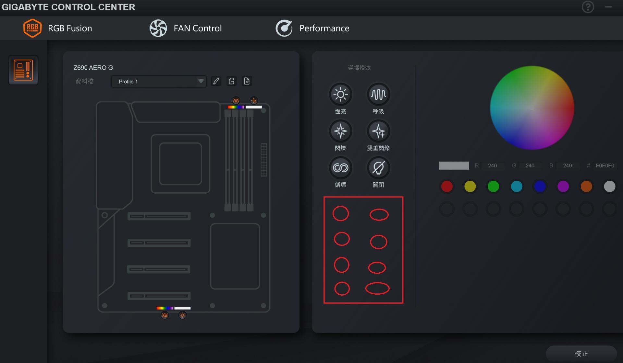Select the 循環 (color cycle) effect
The height and width of the screenshot is (363, 623).
coord(340,168)
